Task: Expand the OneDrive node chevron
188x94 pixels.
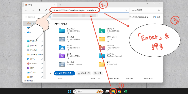Action: click(25, 32)
